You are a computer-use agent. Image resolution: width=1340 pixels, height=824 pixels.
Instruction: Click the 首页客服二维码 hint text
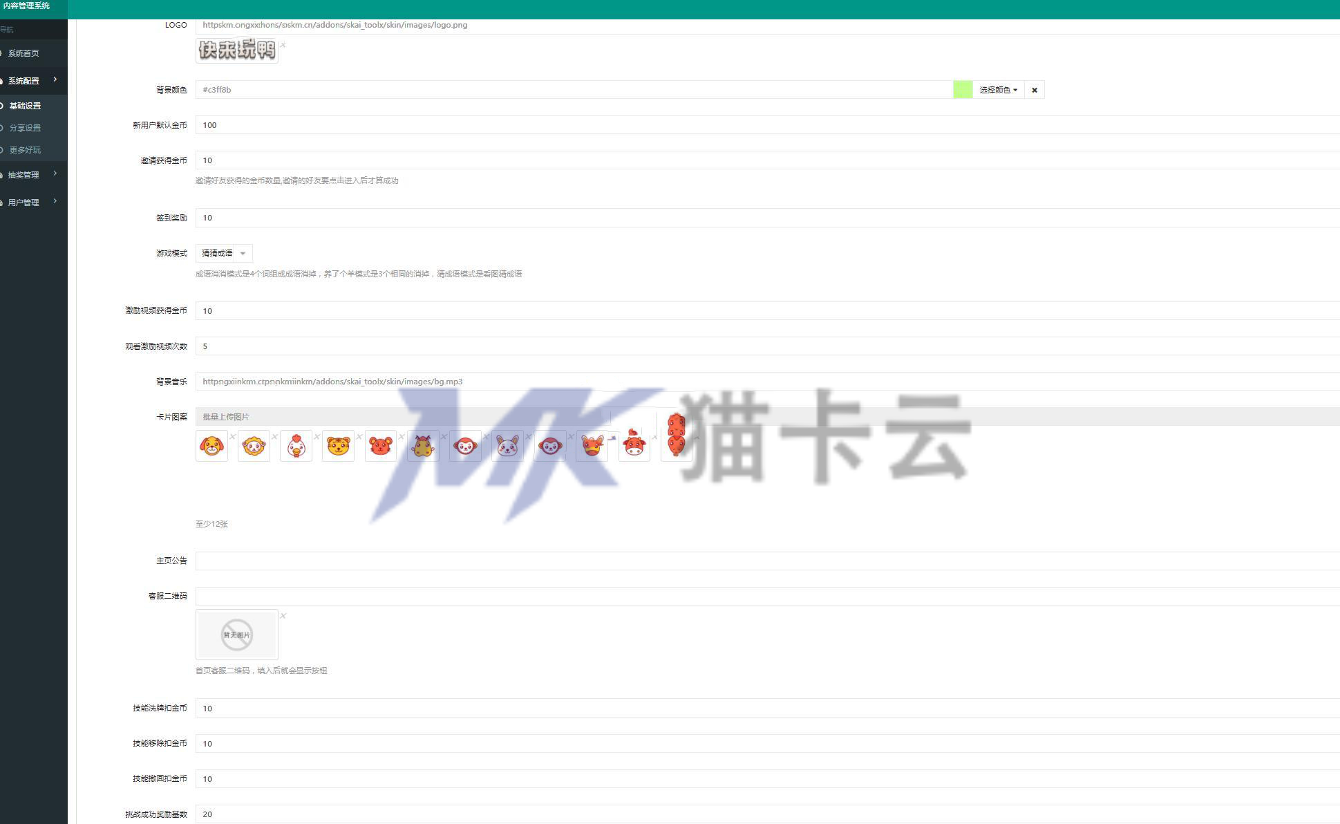click(x=261, y=671)
